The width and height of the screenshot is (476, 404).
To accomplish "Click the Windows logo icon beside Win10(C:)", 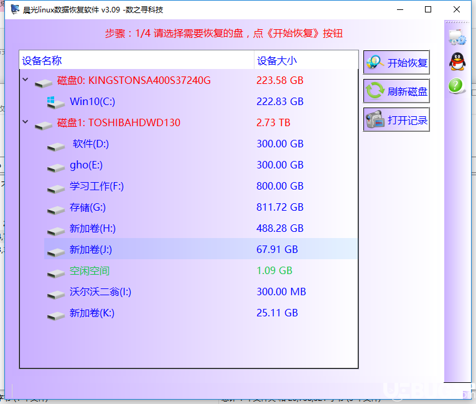I will [x=55, y=103].
